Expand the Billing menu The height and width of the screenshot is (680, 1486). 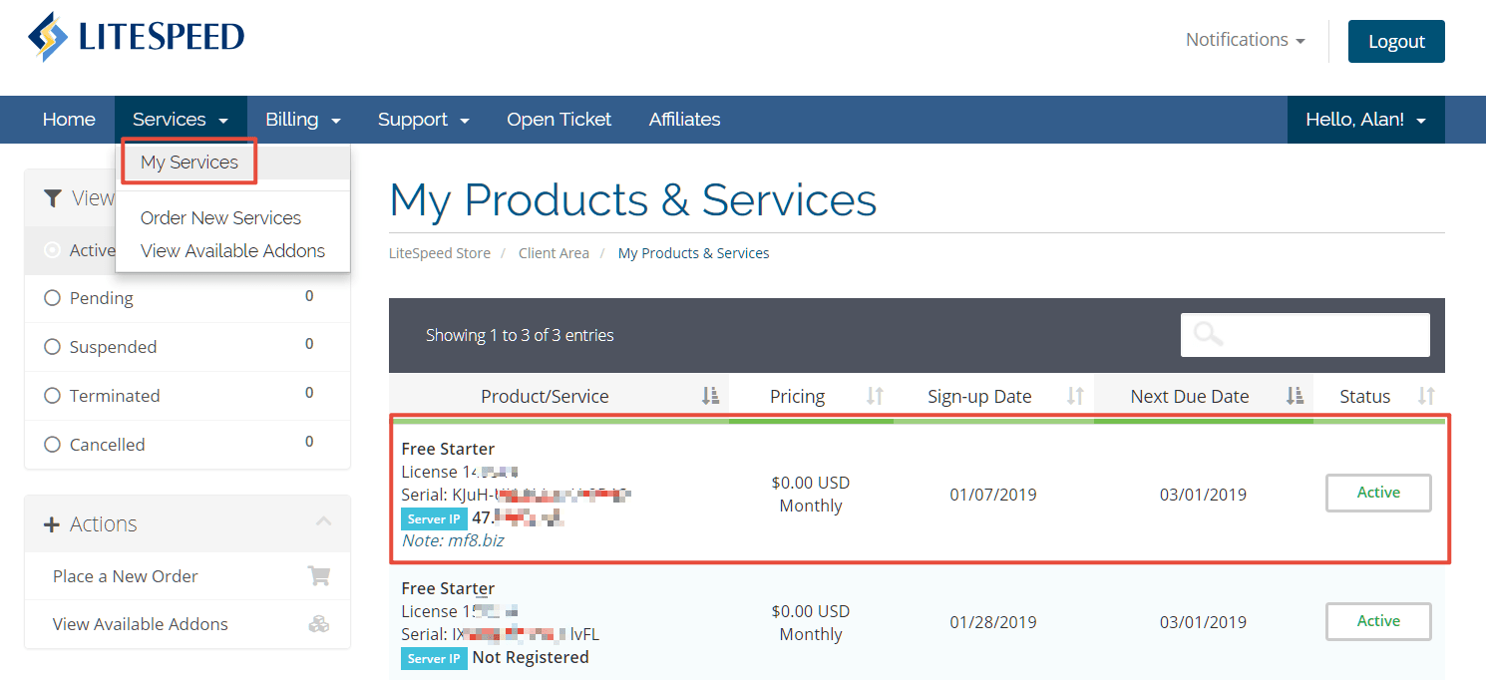(303, 120)
